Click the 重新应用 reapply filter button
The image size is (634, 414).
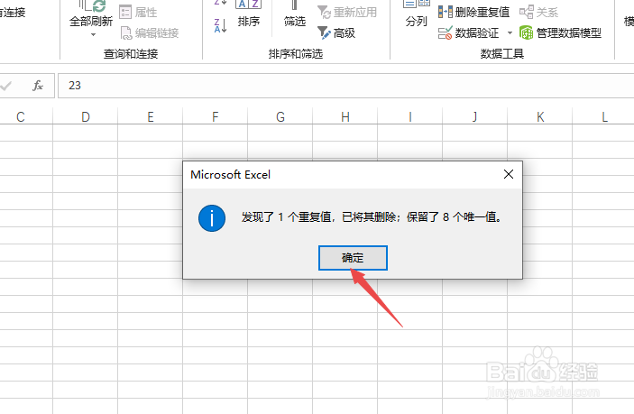(347, 12)
